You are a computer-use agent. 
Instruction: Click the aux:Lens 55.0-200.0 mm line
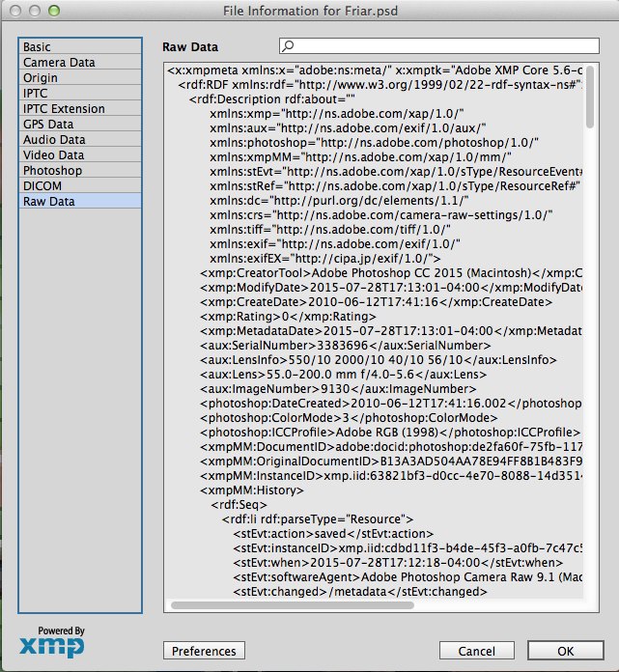coord(343,375)
